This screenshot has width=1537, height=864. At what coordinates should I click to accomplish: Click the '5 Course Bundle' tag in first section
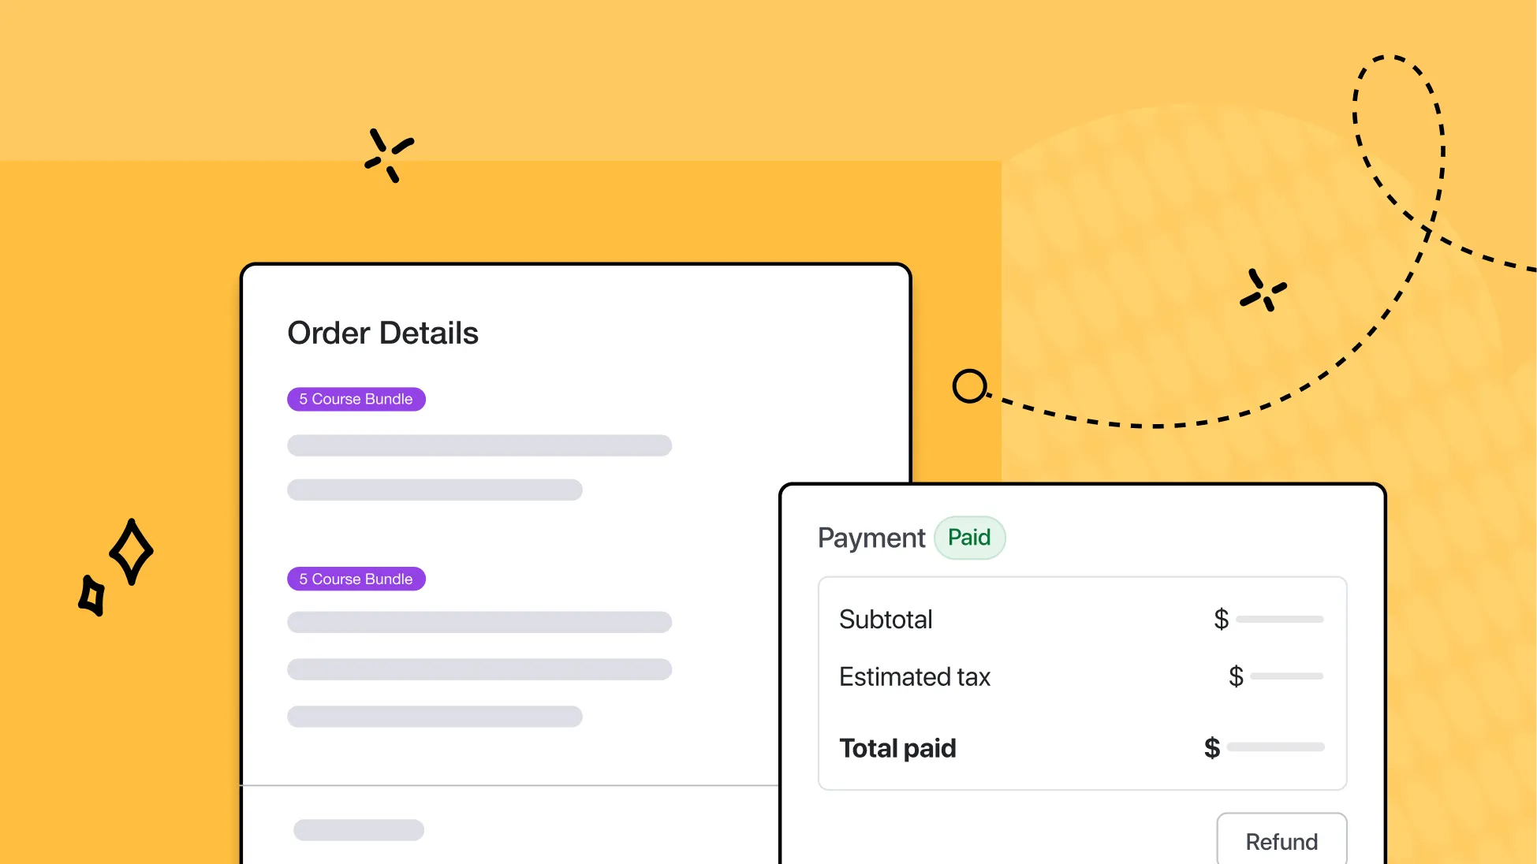click(x=356, y=399)
